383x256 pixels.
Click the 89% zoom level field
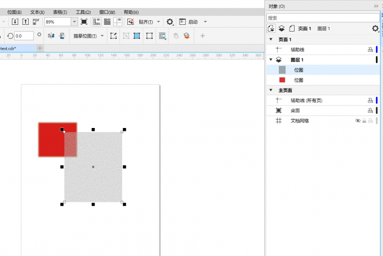tap(58, 22)
